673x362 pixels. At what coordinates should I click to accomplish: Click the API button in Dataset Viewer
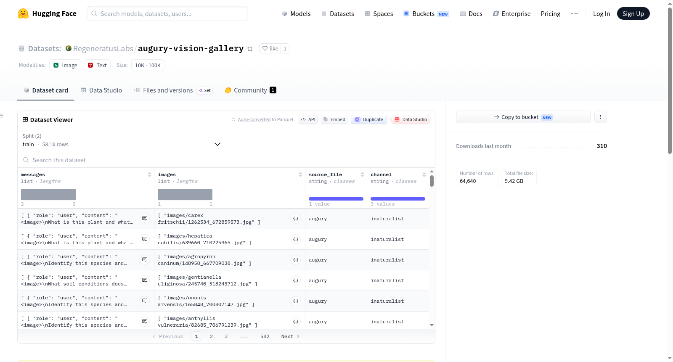tap(308, 119)
